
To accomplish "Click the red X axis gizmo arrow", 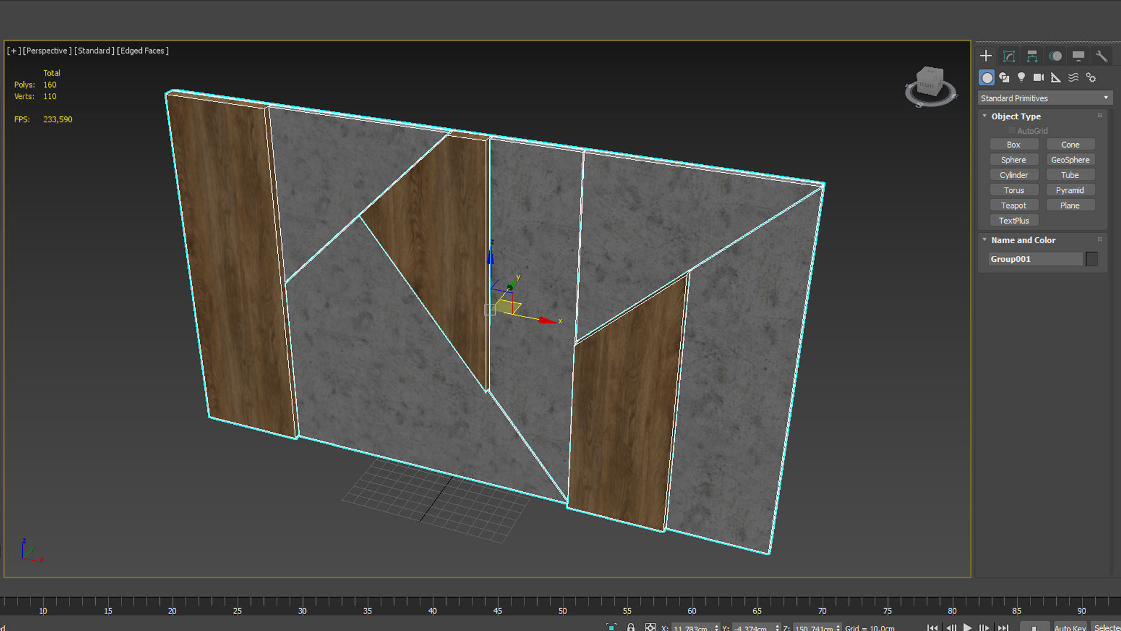I will [x=548, y=320].
